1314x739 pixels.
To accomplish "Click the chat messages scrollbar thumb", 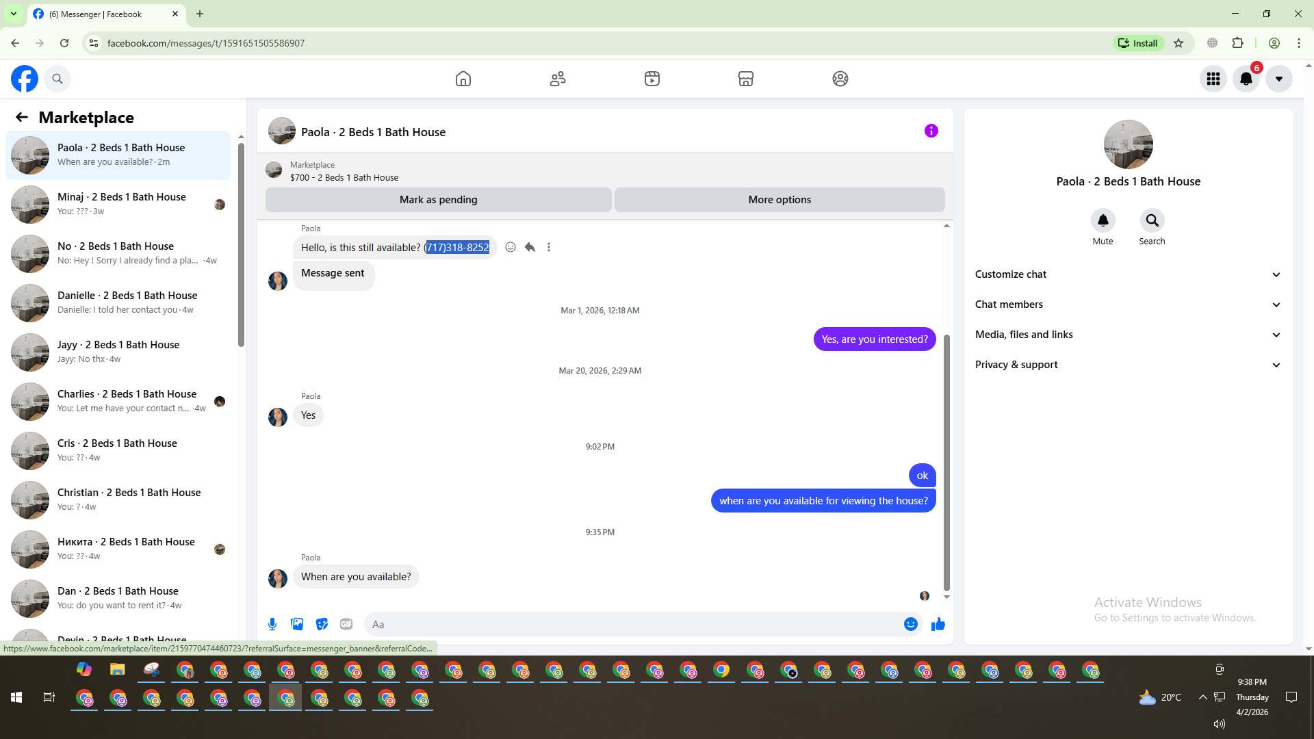I will tap(946, 463).
